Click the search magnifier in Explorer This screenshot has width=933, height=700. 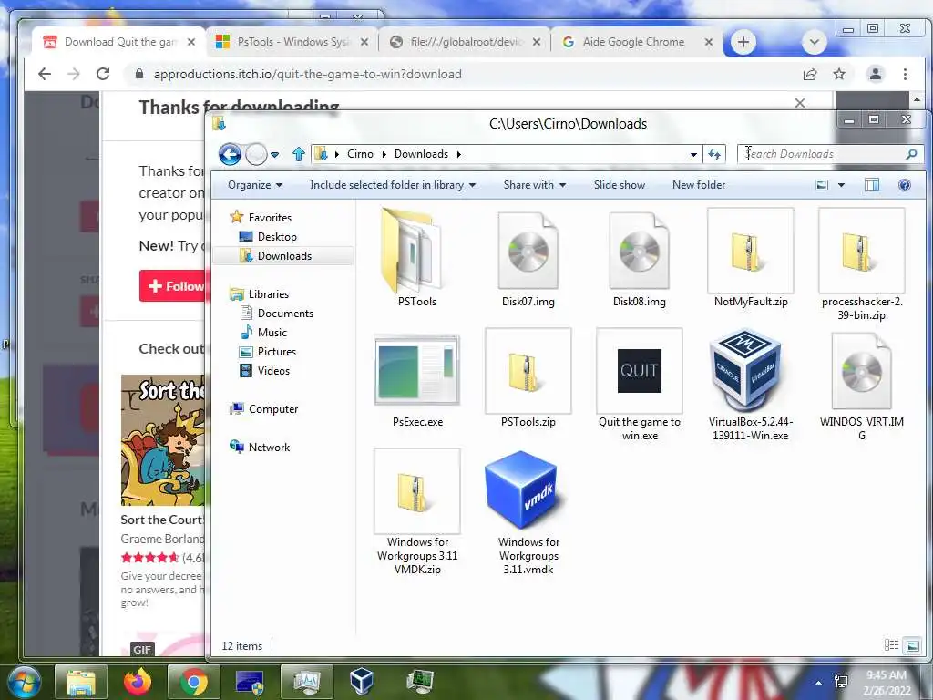(911, 154)
